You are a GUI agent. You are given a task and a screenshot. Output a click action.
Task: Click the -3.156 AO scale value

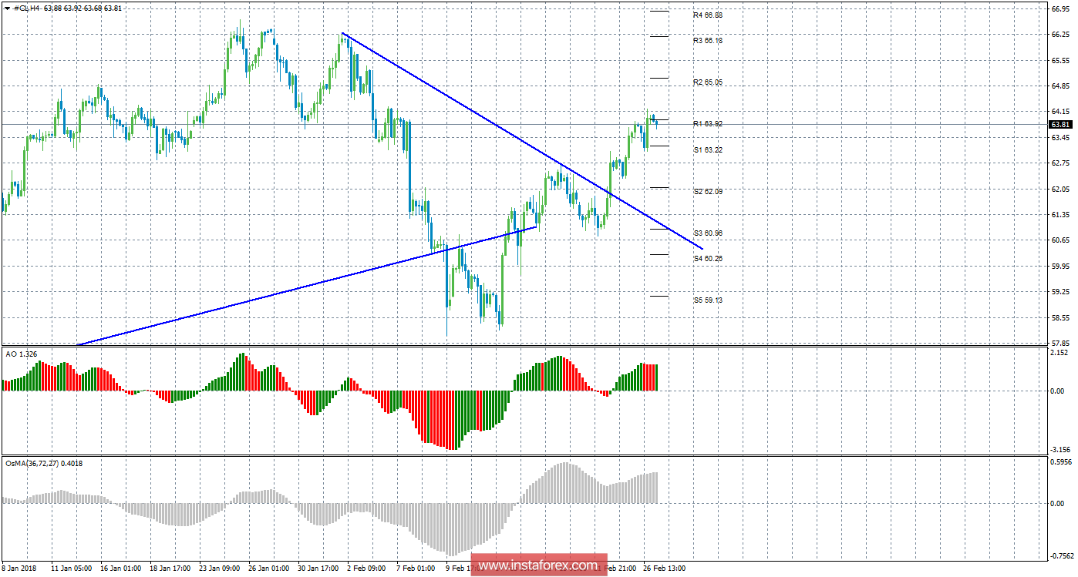pos(1059,449)
